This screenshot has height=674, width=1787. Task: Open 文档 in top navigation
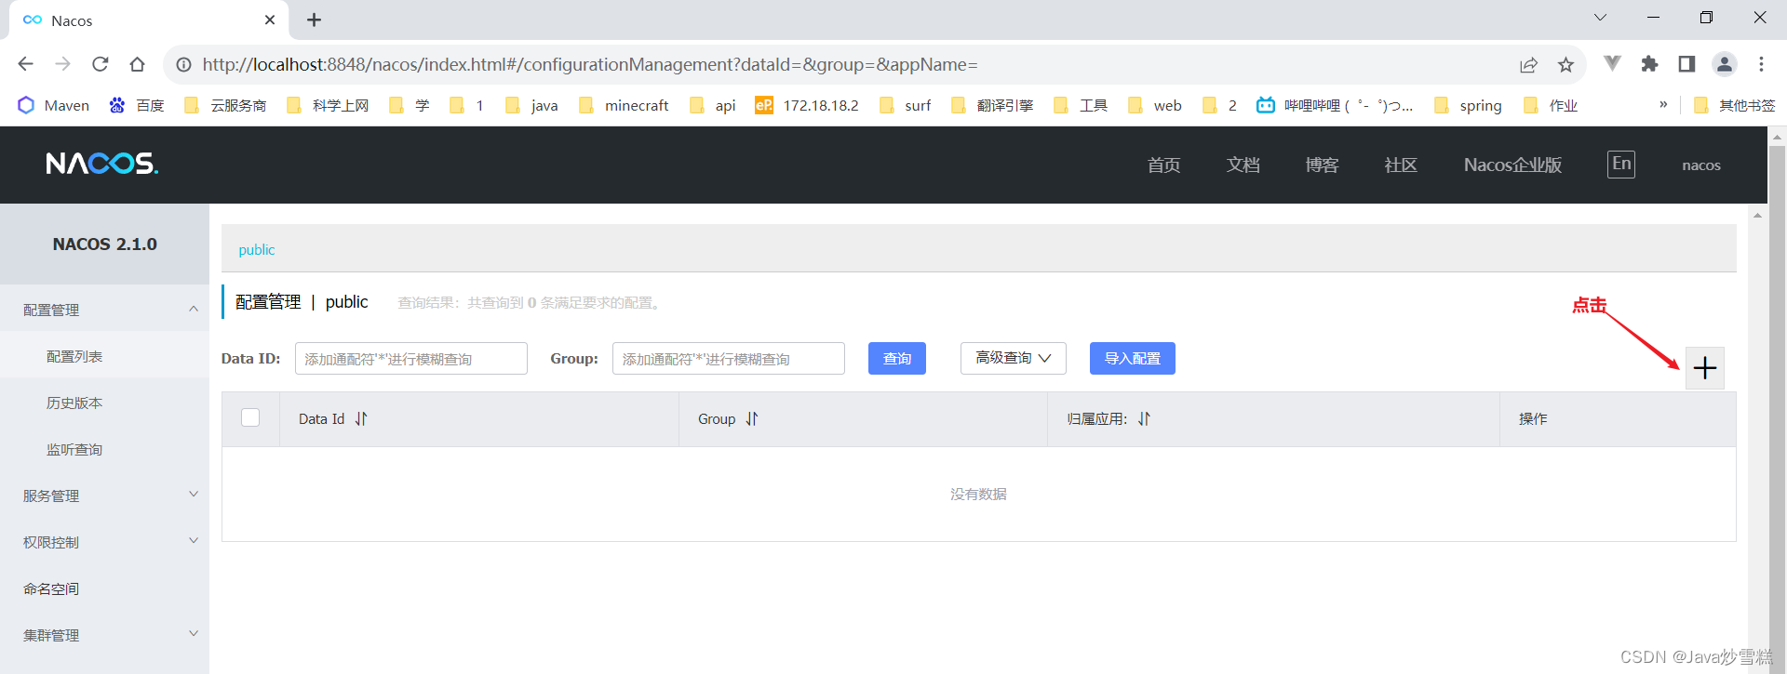tap(1243, 165)
